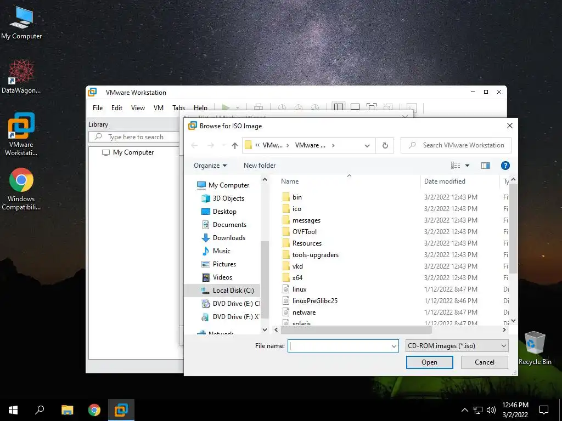Select DVD Drive (F:) in navigation pane
This screenshot has height=421, width=562.
click(231, 317)
